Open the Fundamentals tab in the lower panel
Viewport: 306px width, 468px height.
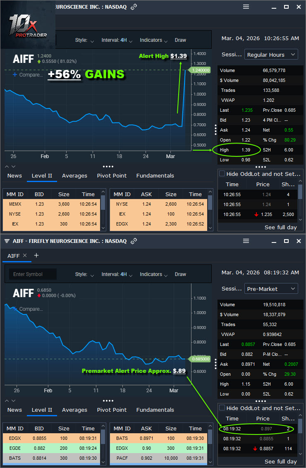click(155, 410)
